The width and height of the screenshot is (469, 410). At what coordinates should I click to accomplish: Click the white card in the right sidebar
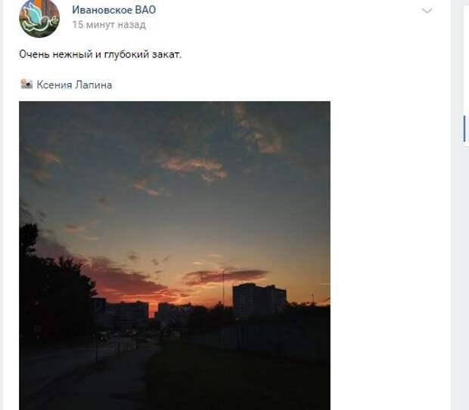click(465, 73)
